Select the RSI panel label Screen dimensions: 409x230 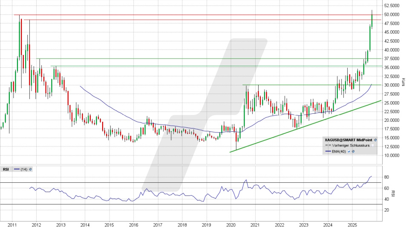tap(6, 169)
